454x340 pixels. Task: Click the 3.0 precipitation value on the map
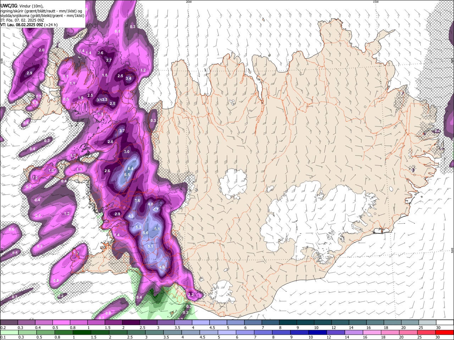pos(127,152)
